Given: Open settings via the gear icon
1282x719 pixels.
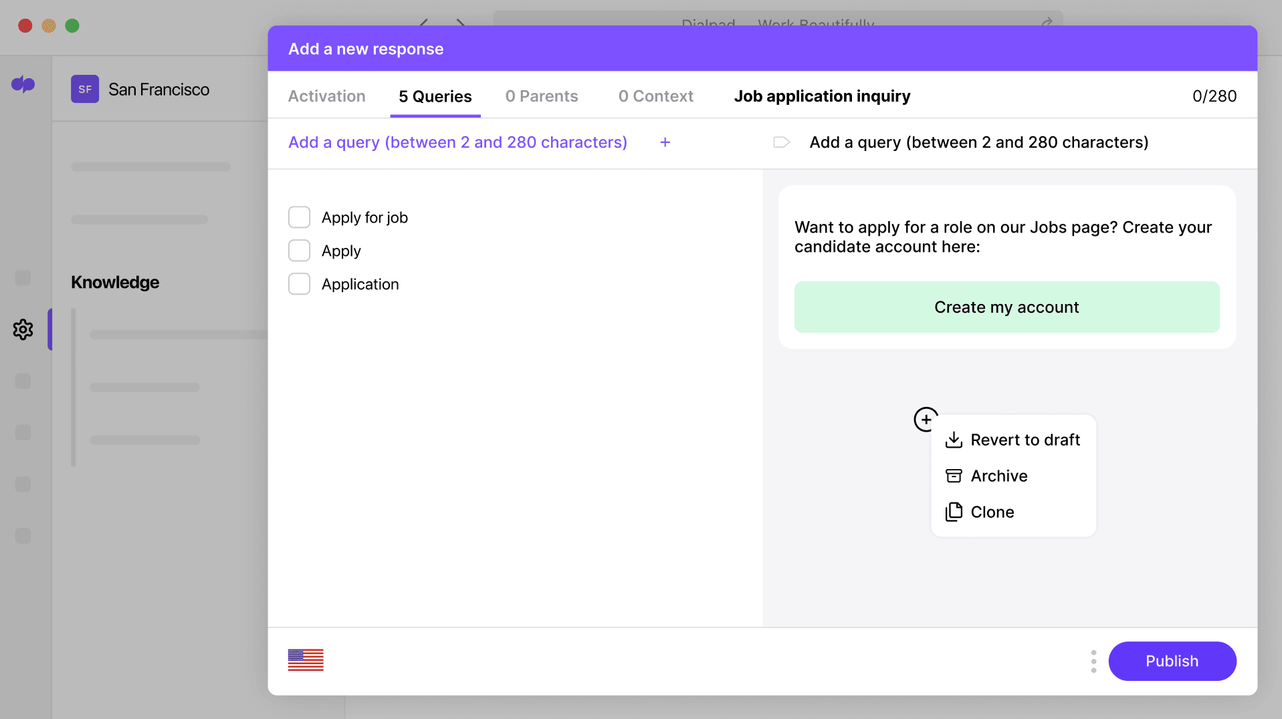Looking at the screenshot, I should (23, 329).
